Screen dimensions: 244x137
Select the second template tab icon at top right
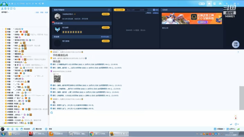[x=215, y=4]
